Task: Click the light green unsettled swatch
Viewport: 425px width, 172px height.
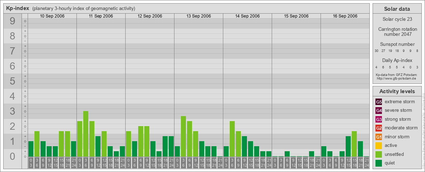Action: 379,154
